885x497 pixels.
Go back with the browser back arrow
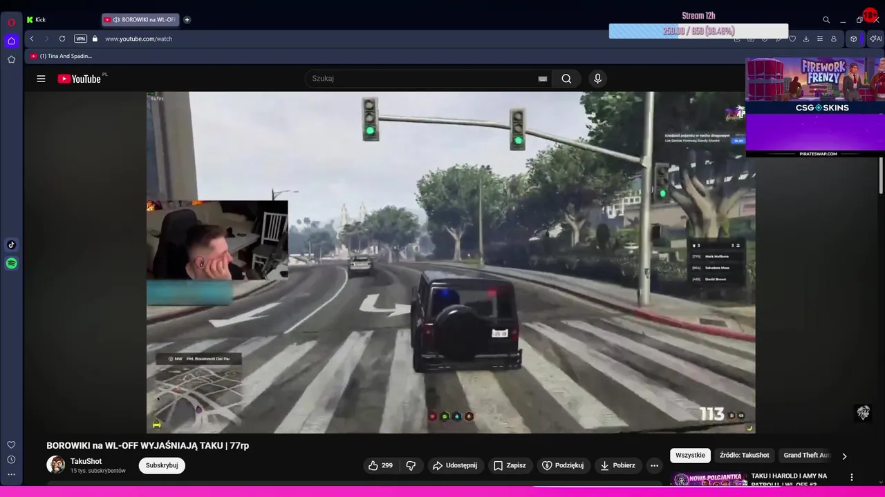(x=32, y=39)
